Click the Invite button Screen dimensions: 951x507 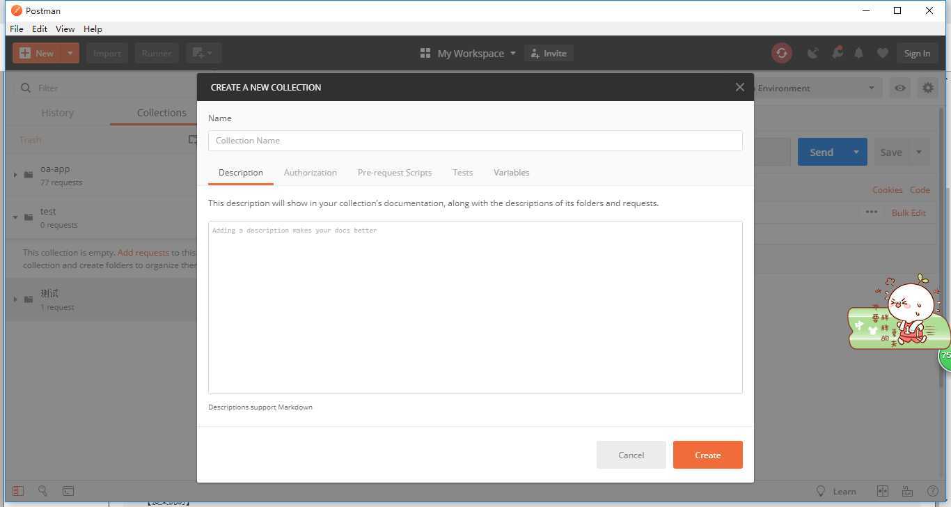(549, 53)
